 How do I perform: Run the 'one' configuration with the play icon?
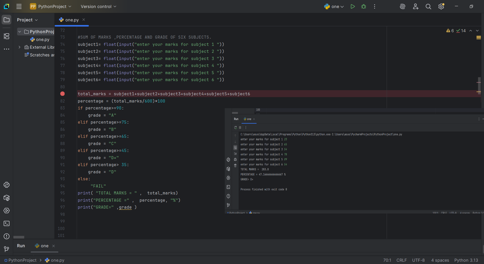(x=353, y=6)
